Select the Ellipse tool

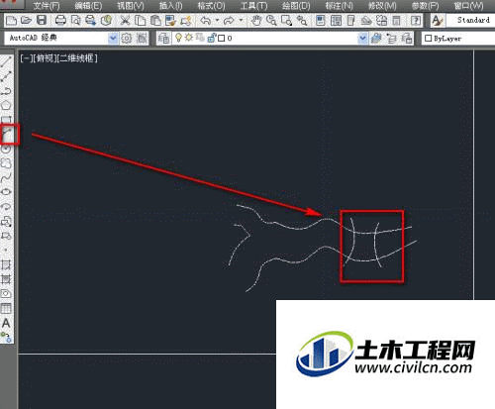pyautogui.click(x=6, y=192)
